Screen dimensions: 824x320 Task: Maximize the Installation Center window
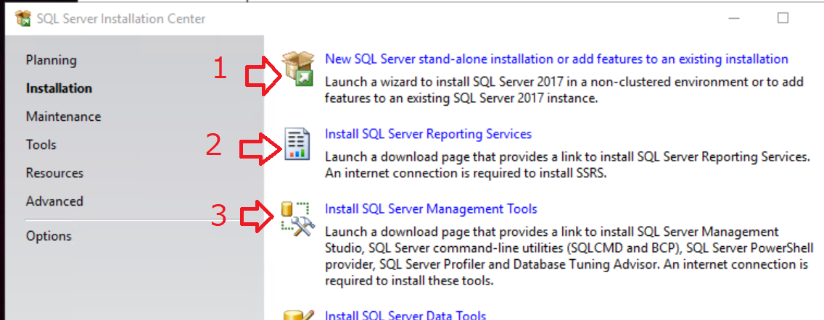tap(783, 18)
